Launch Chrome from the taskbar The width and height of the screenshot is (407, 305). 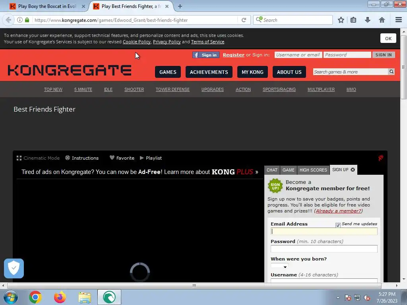(x=35, y=297)
